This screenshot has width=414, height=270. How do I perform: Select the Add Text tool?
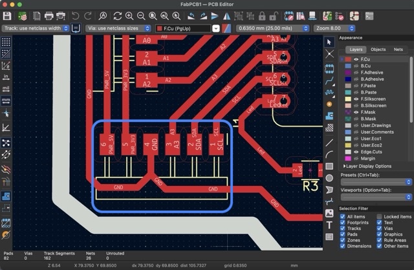point(329,225)
